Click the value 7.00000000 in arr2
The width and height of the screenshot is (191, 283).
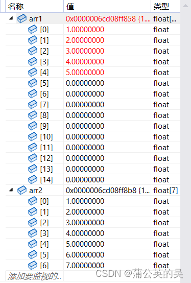coord(85,265)
